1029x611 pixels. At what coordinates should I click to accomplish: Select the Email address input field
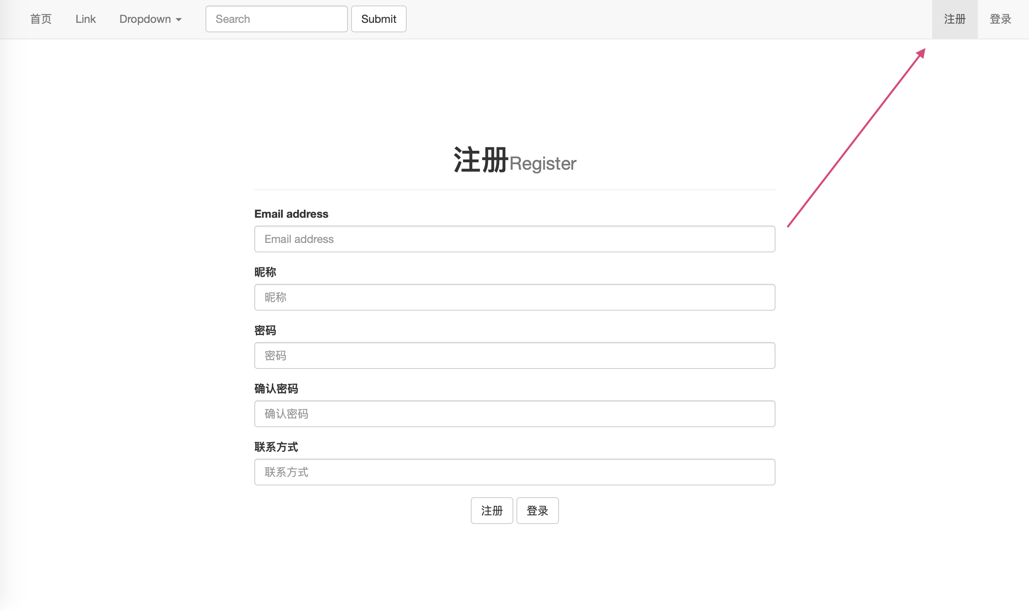pos(515,239)
